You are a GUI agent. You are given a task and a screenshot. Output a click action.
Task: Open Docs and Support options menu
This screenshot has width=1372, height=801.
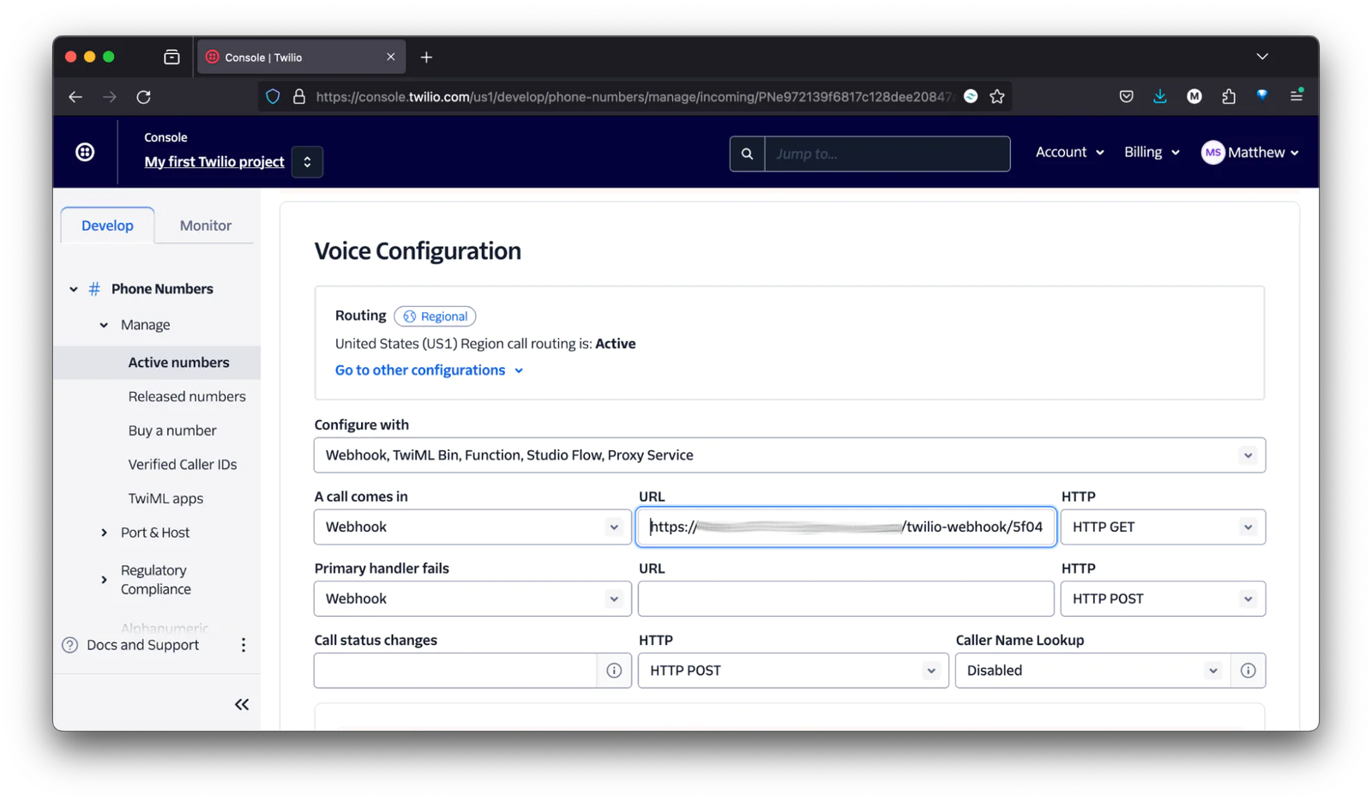point(244,645)
